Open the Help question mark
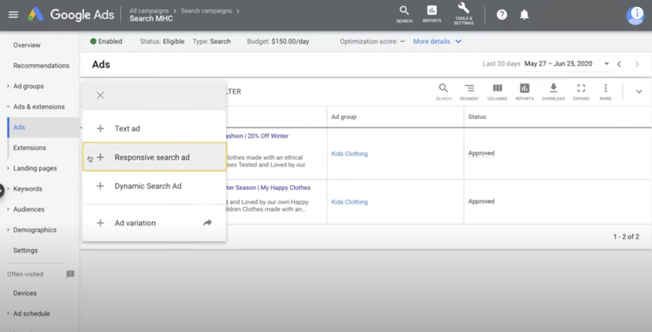The width and height of the screenshot is (652, 332). click(502, 15)
